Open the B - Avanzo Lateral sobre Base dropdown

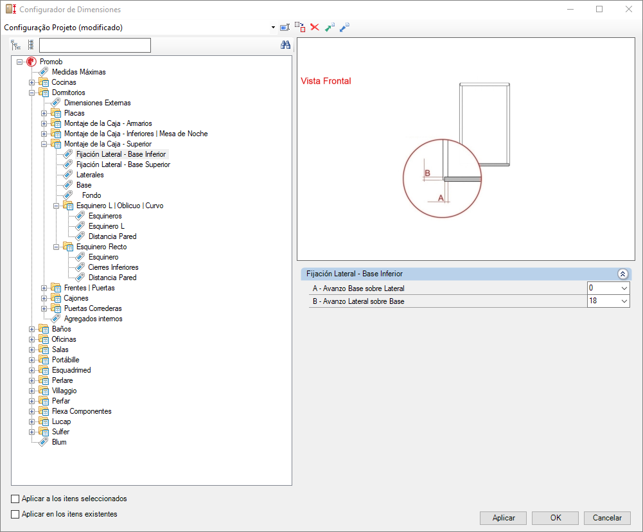(624, 301)
